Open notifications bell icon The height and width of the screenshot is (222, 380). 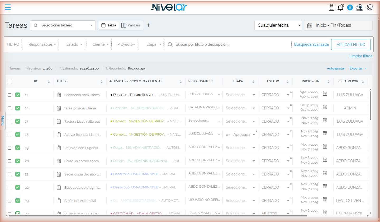pos(341,7)
